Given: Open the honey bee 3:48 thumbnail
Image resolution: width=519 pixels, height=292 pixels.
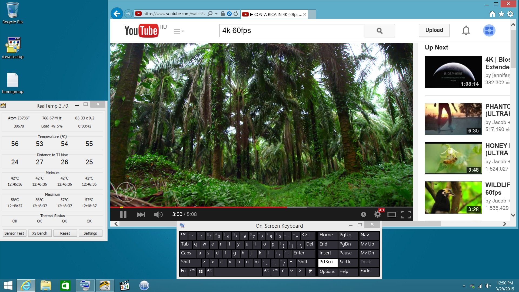Looking at the screenshot, I should [453, 158].
